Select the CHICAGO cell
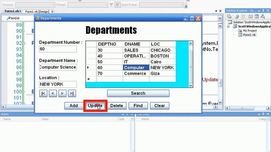Viewport: 271px width, 152px height. pyautogui.click(x=163, y=50)
